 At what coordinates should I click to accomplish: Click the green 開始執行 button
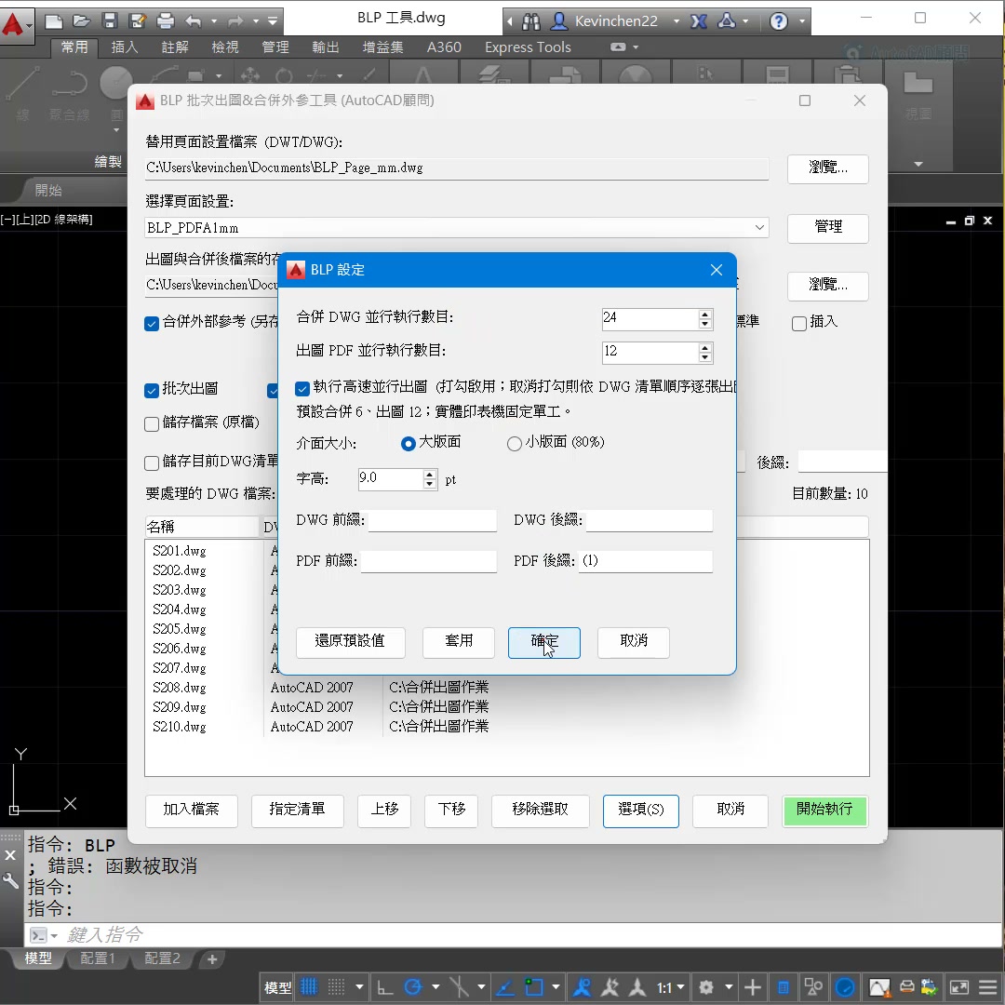point(824,811)
